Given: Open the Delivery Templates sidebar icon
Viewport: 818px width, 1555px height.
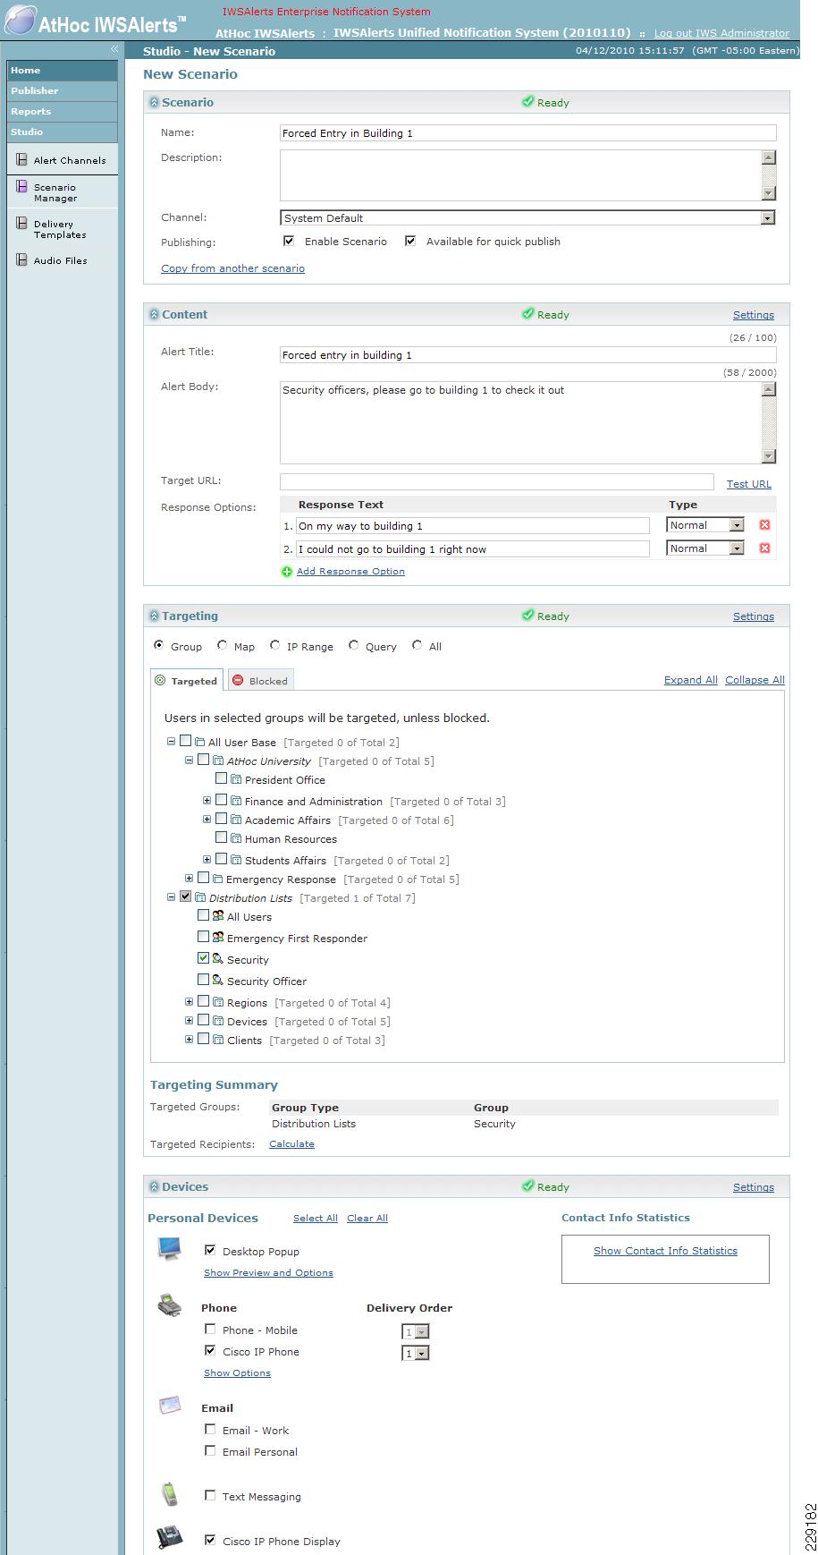Looking at the screenshot, I should click(x=21, y=224).
